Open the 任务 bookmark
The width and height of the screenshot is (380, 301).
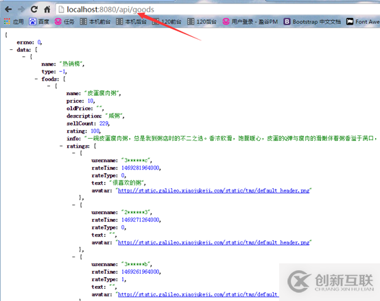[64, 22]
